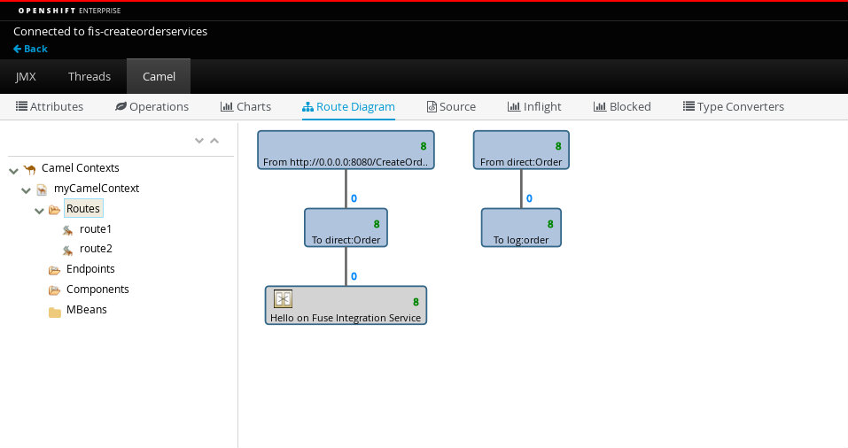Click the back arrow icon
The width and height of the screenshot is (848, 448).
(x=18, y=49)
